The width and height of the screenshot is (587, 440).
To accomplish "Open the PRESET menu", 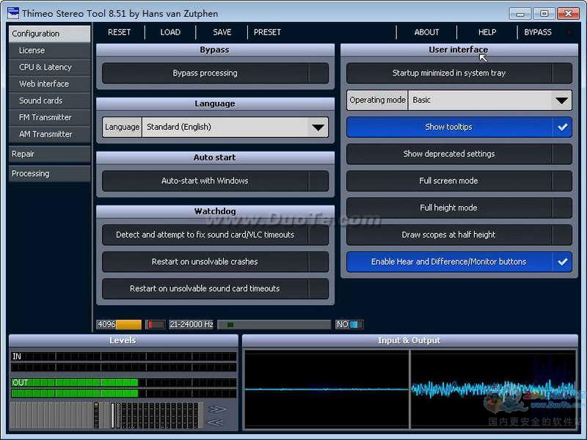I will coord(267,32).
